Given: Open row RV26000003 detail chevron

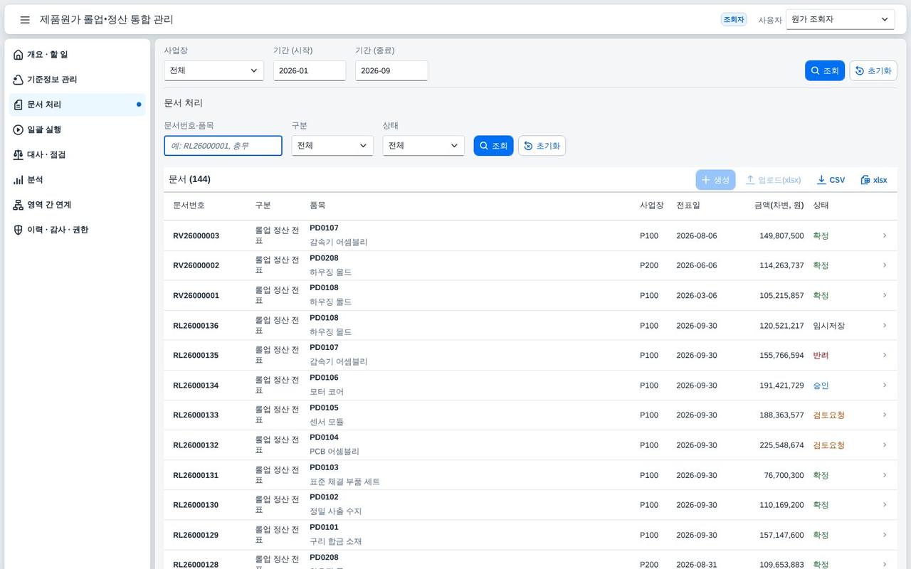Looking at the screenshot, I should tap(885, 235).
